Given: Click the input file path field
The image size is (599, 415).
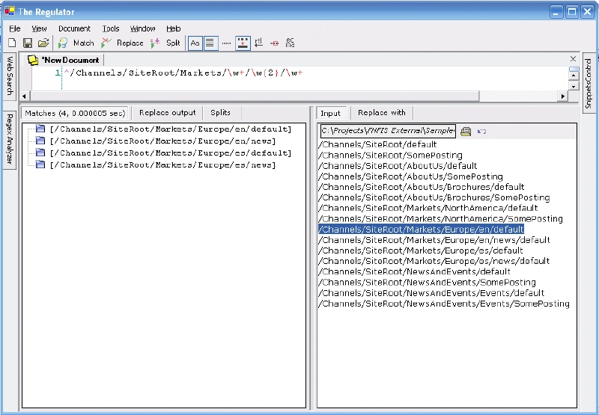Looking at the screenshot, I should 387,131.
